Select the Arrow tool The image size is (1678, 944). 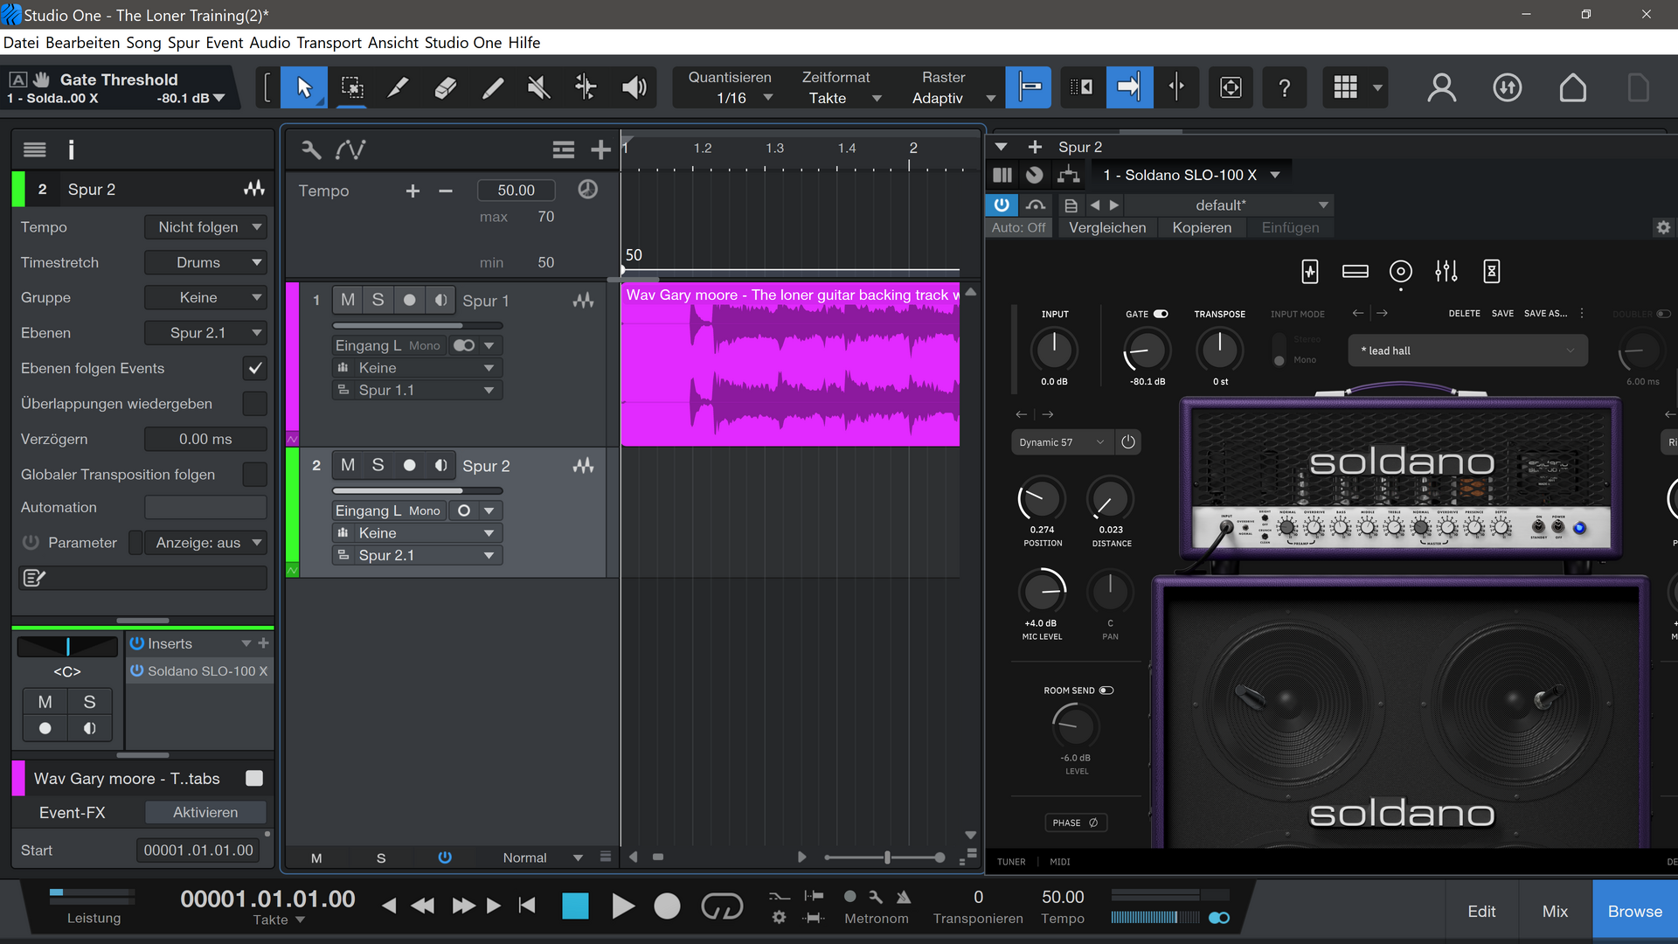(304, 87)
